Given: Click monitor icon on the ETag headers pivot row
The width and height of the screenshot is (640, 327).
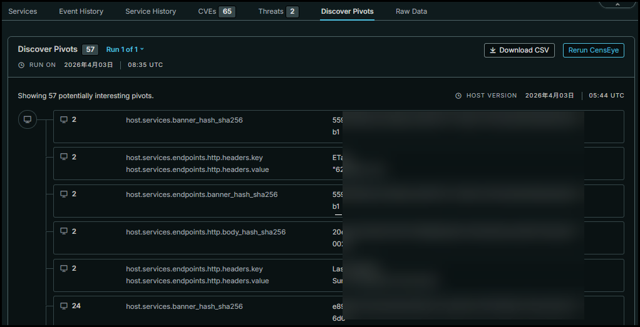Looking at the screenshot, I should point(64,157).
